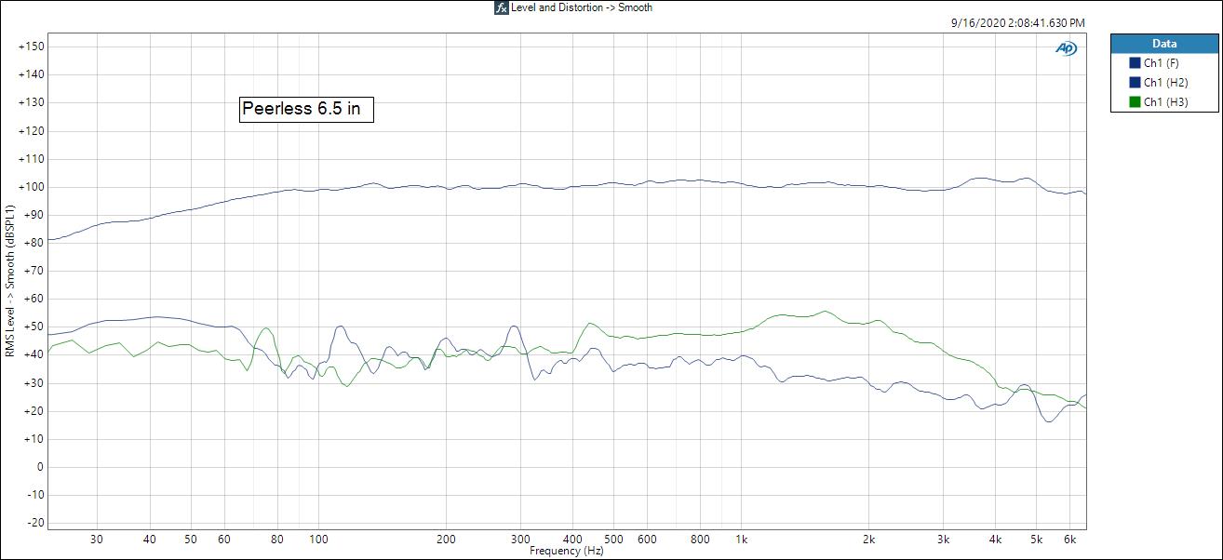
Task: Click the -10 y-axis tick label
Action: coord(35,495)
